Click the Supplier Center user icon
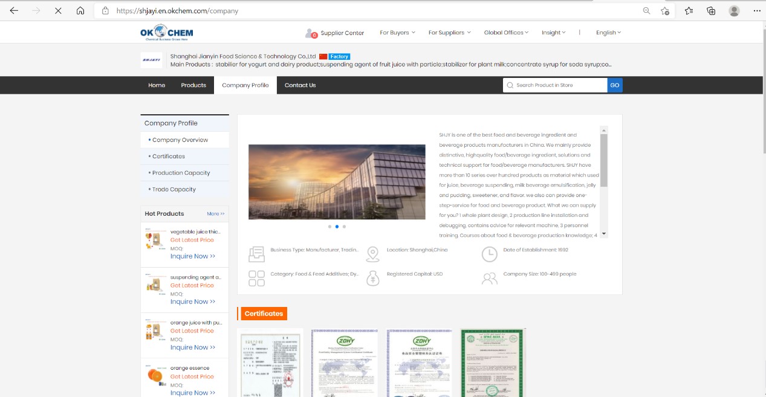Viewport: 766px width, 397px height. pyautogui.click(x=311, y=33)
